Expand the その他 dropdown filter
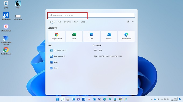The image size is (183, 102). (83, 22)
